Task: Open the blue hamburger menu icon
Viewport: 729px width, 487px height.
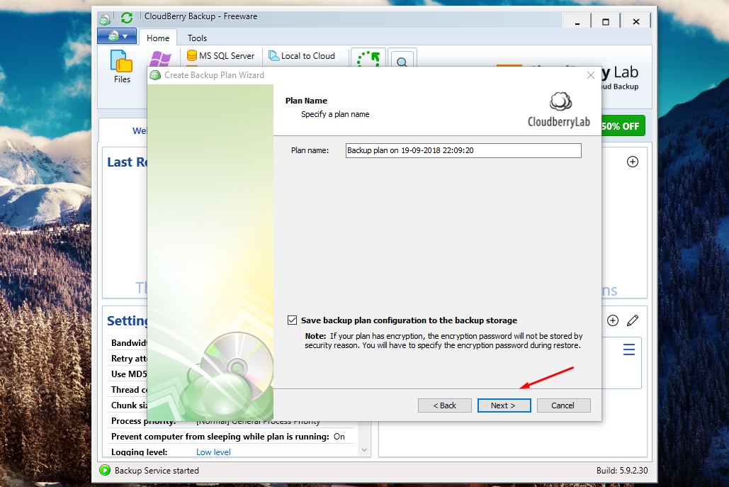Action: pos(629,349)
